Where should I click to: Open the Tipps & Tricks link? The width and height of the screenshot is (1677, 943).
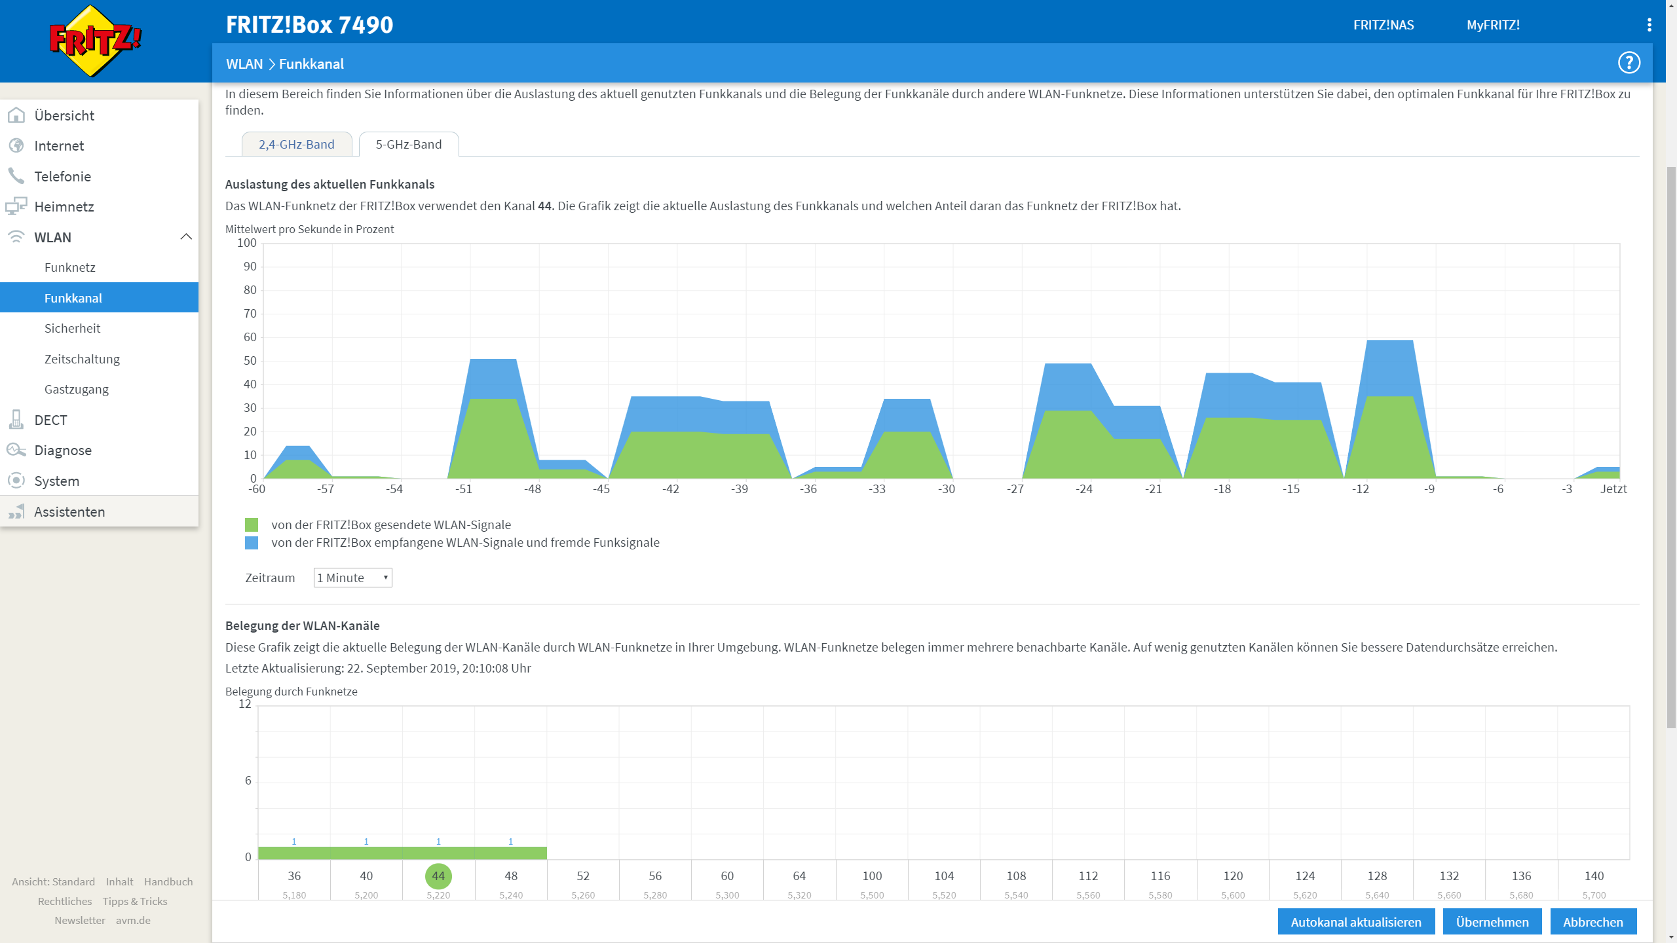tap(135, 901)
